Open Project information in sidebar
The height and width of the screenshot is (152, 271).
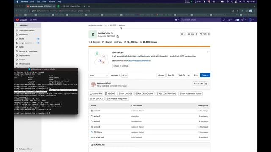pos(26,30)
